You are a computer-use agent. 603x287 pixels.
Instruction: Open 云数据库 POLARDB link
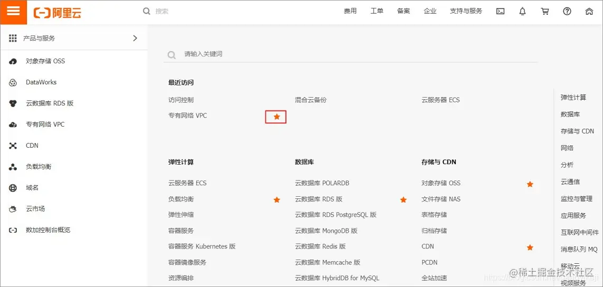pos(322,183)
